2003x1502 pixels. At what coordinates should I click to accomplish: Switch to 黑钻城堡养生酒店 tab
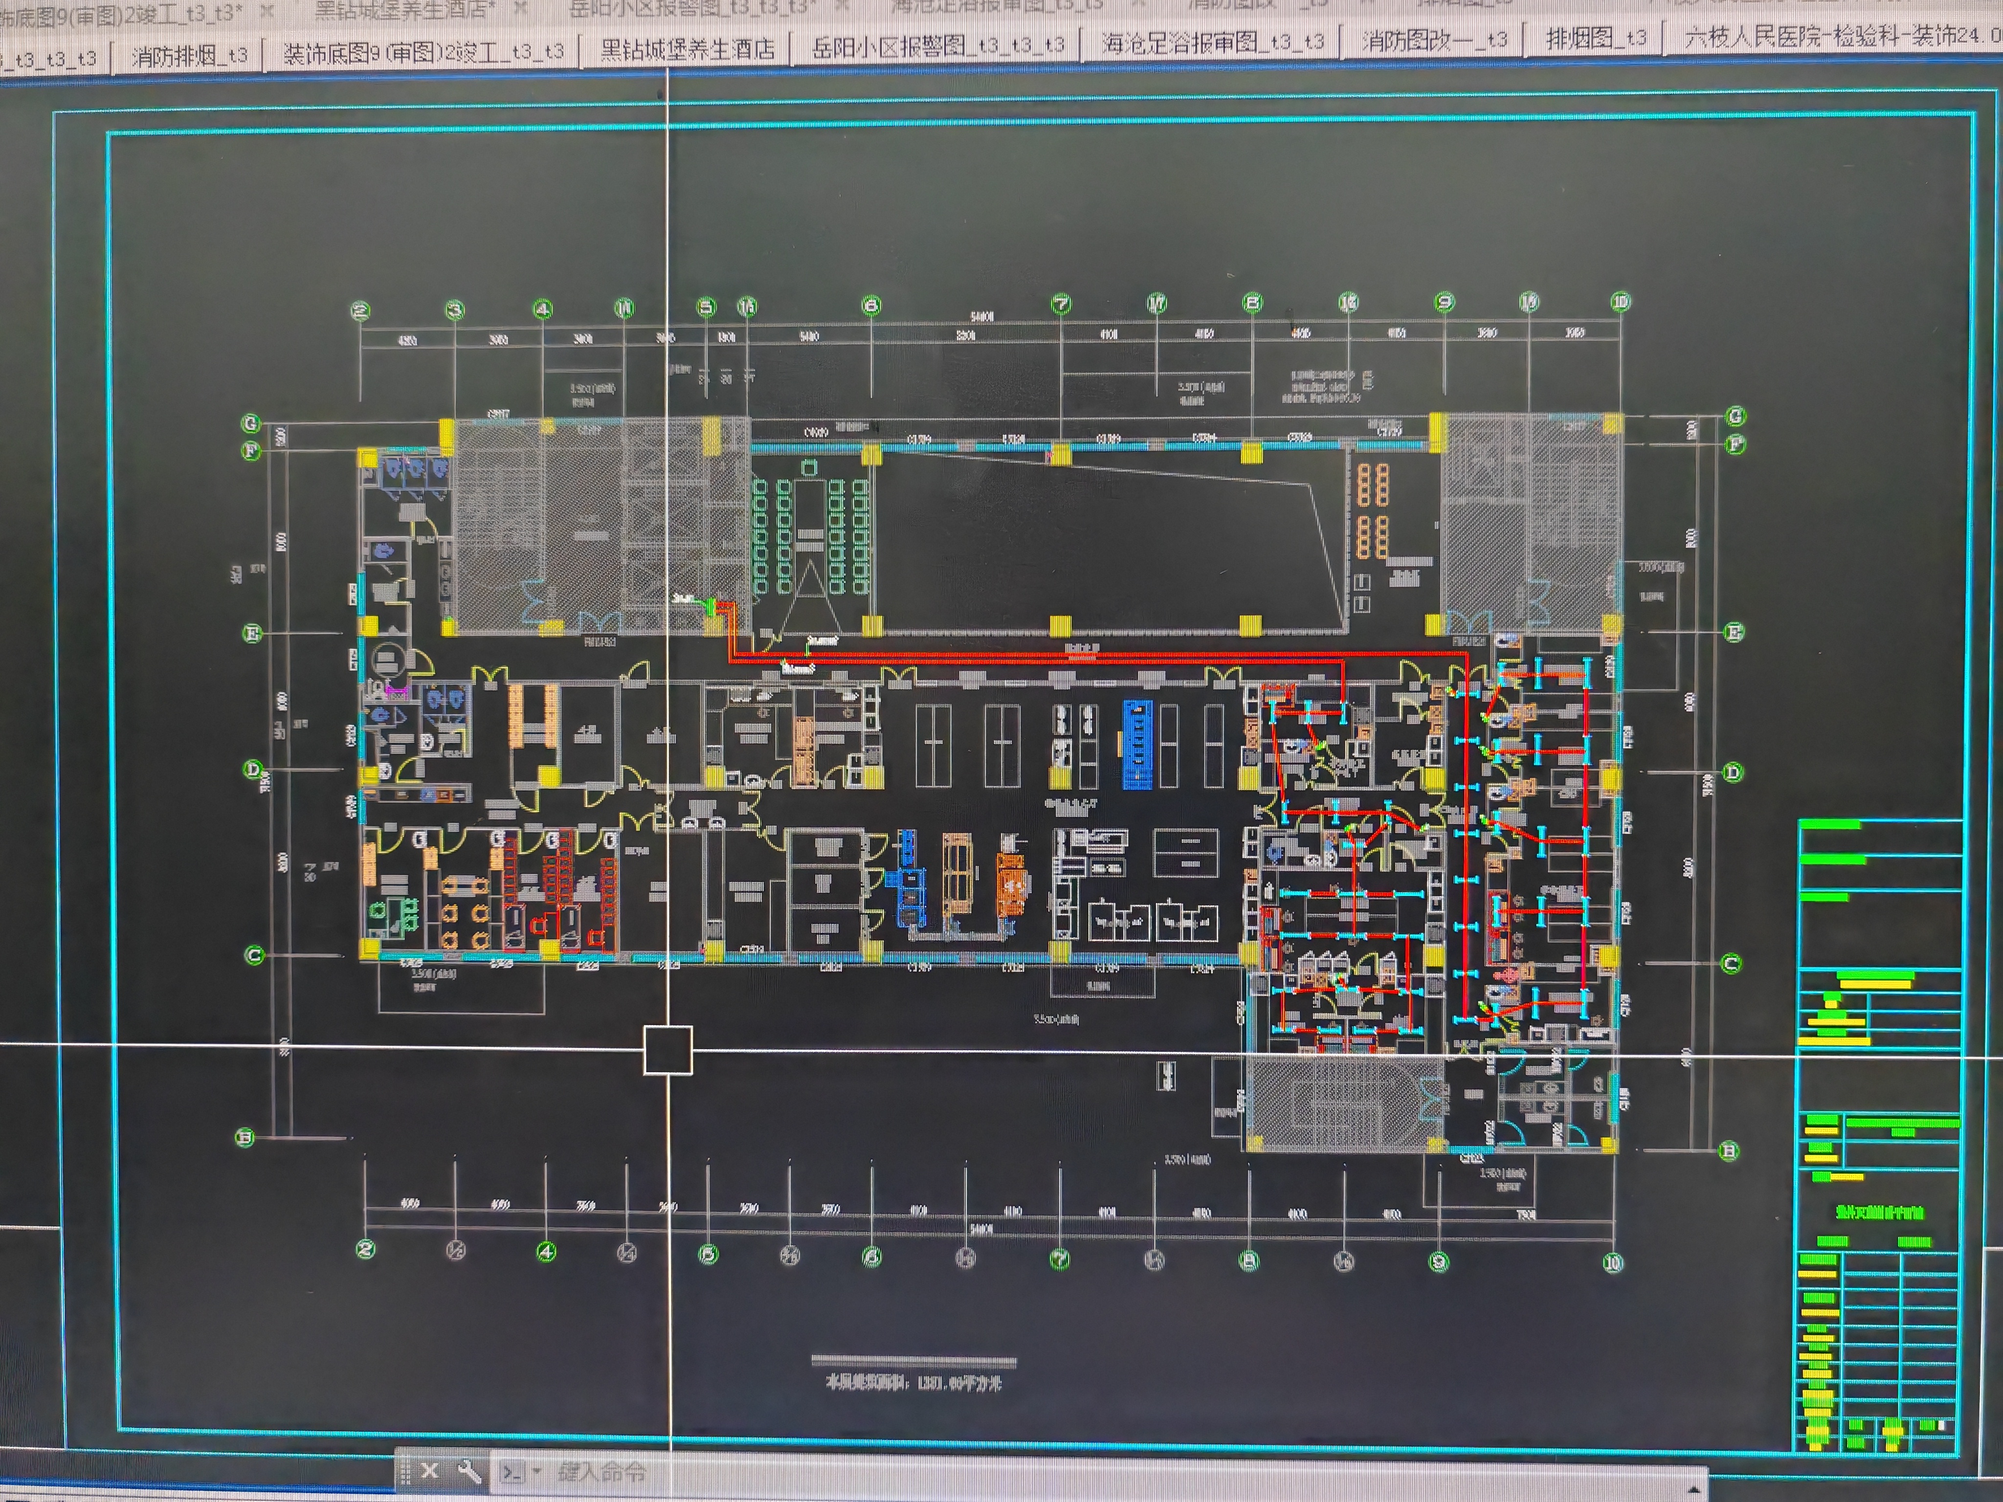687,48
